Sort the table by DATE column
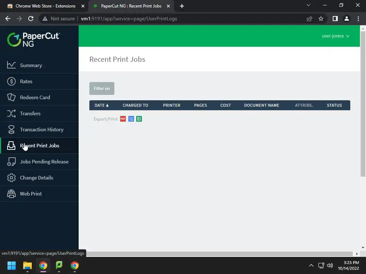Image resolution: width=366 pixels, height=274 pixels. (x=102, y=105)
